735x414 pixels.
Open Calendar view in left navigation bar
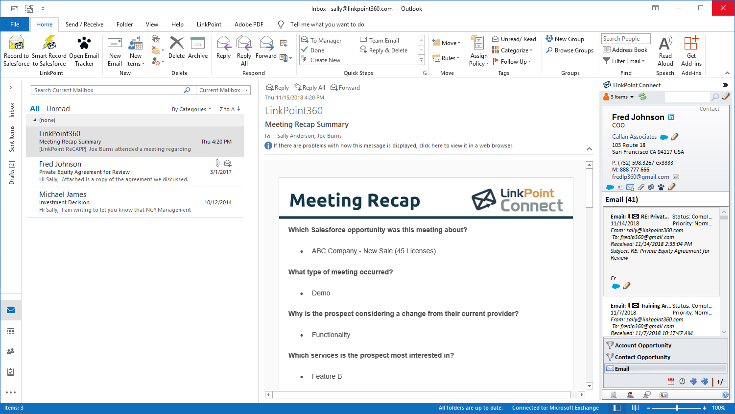click(x=11, y=331)
